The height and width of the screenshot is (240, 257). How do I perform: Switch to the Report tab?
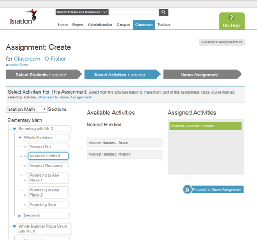tap(78, 24)
